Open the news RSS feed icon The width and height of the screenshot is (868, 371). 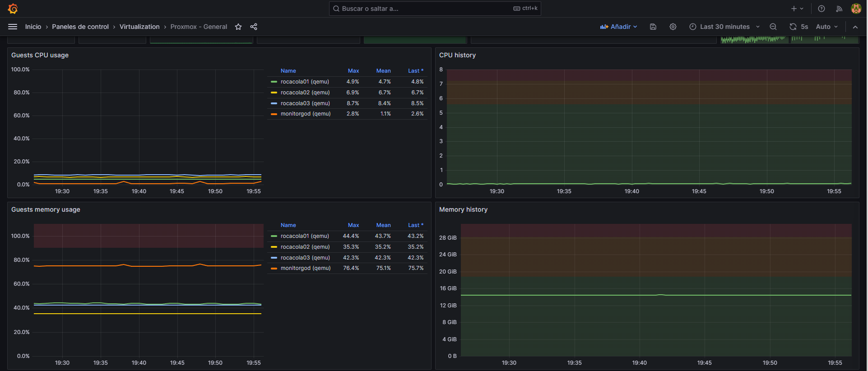coord(839,9)
